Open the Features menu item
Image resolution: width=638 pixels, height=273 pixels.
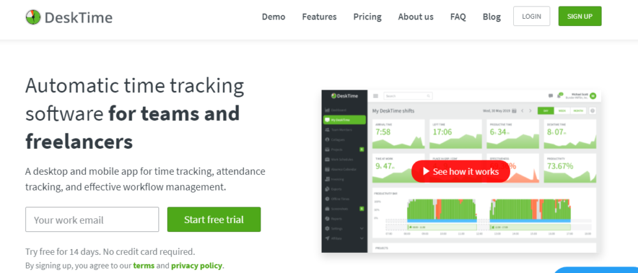320,17
